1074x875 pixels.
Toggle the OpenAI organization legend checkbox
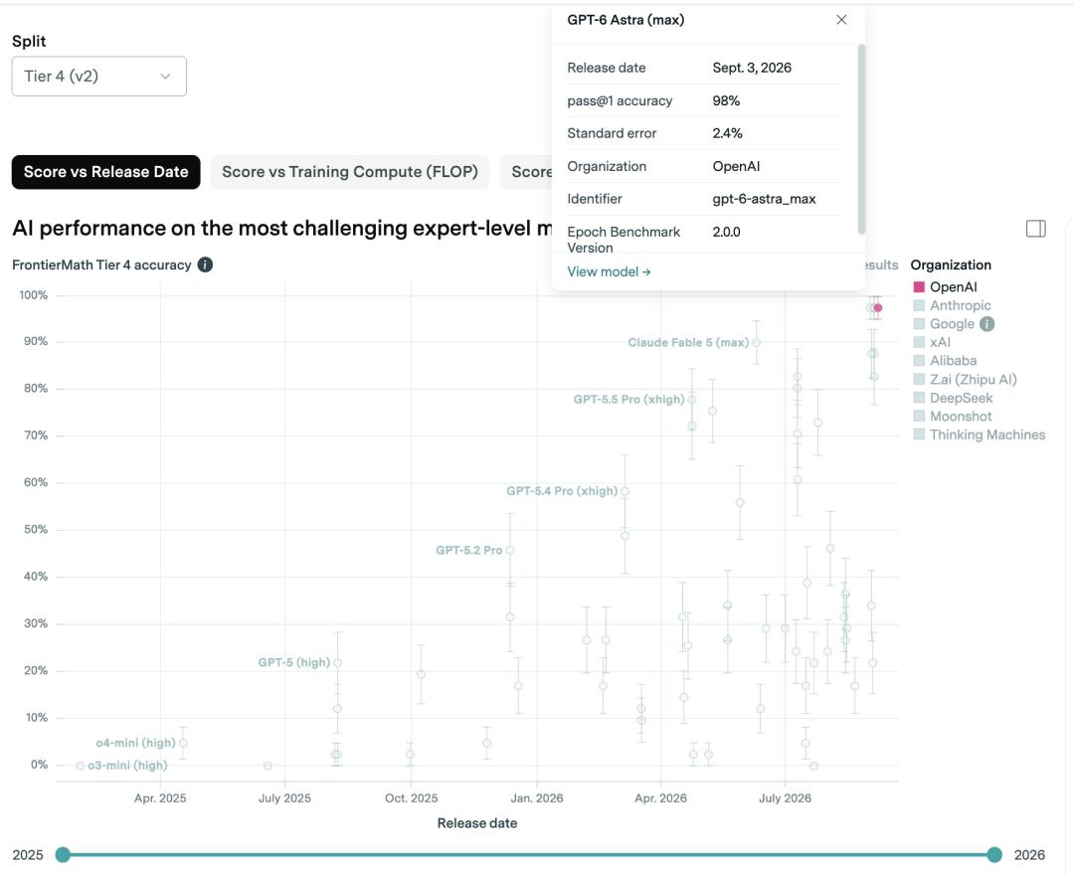tap(919, 287)
